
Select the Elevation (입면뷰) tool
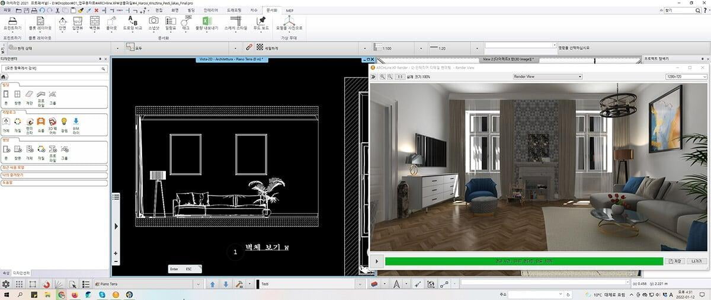point(78,24)
